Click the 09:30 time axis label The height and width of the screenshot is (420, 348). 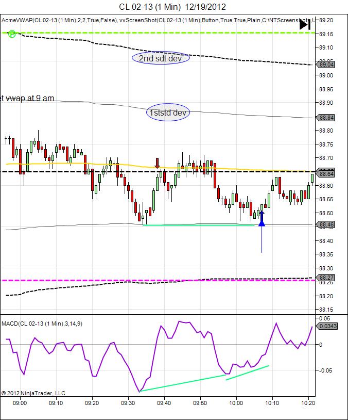pos(128,403)
